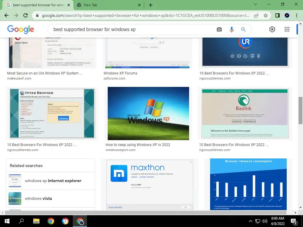Open Google quick settings gear
This screenshot has width=303, height=227.
[272, 29]
